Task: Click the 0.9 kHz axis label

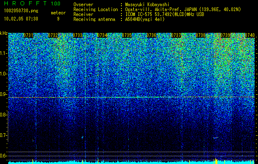Action: 3,94
